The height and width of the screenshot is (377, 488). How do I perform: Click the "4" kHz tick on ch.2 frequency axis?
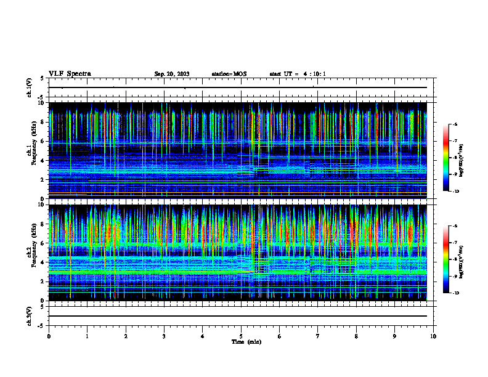[43, 262]
